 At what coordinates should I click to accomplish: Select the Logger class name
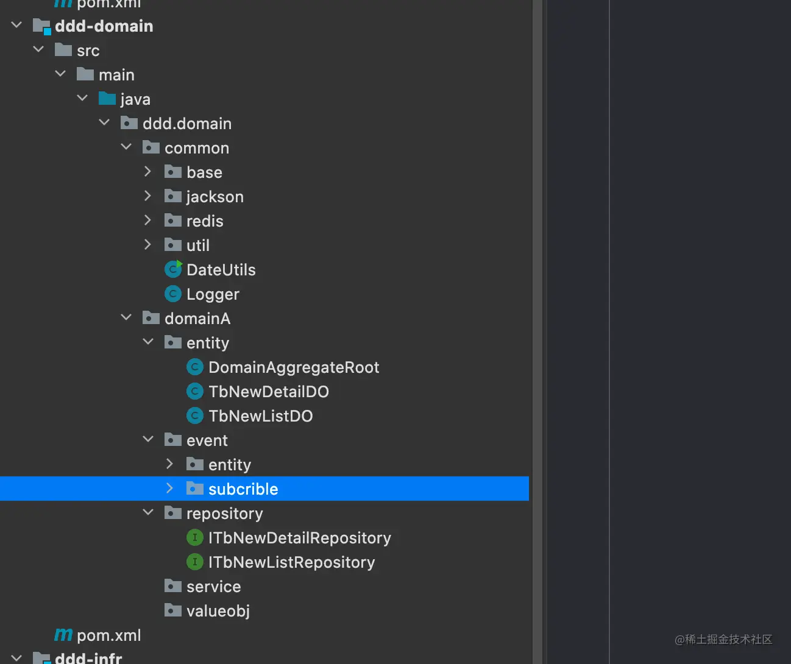213,294
